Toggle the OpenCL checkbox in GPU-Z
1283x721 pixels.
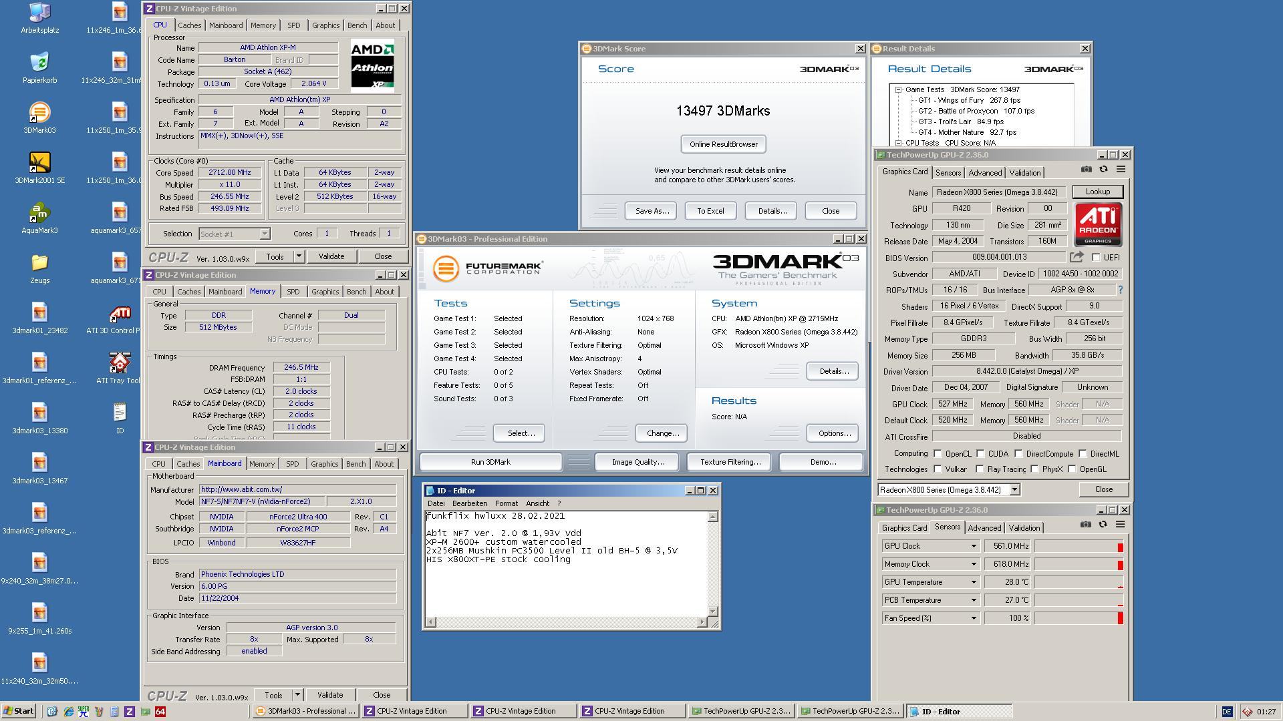coord(938,454)
